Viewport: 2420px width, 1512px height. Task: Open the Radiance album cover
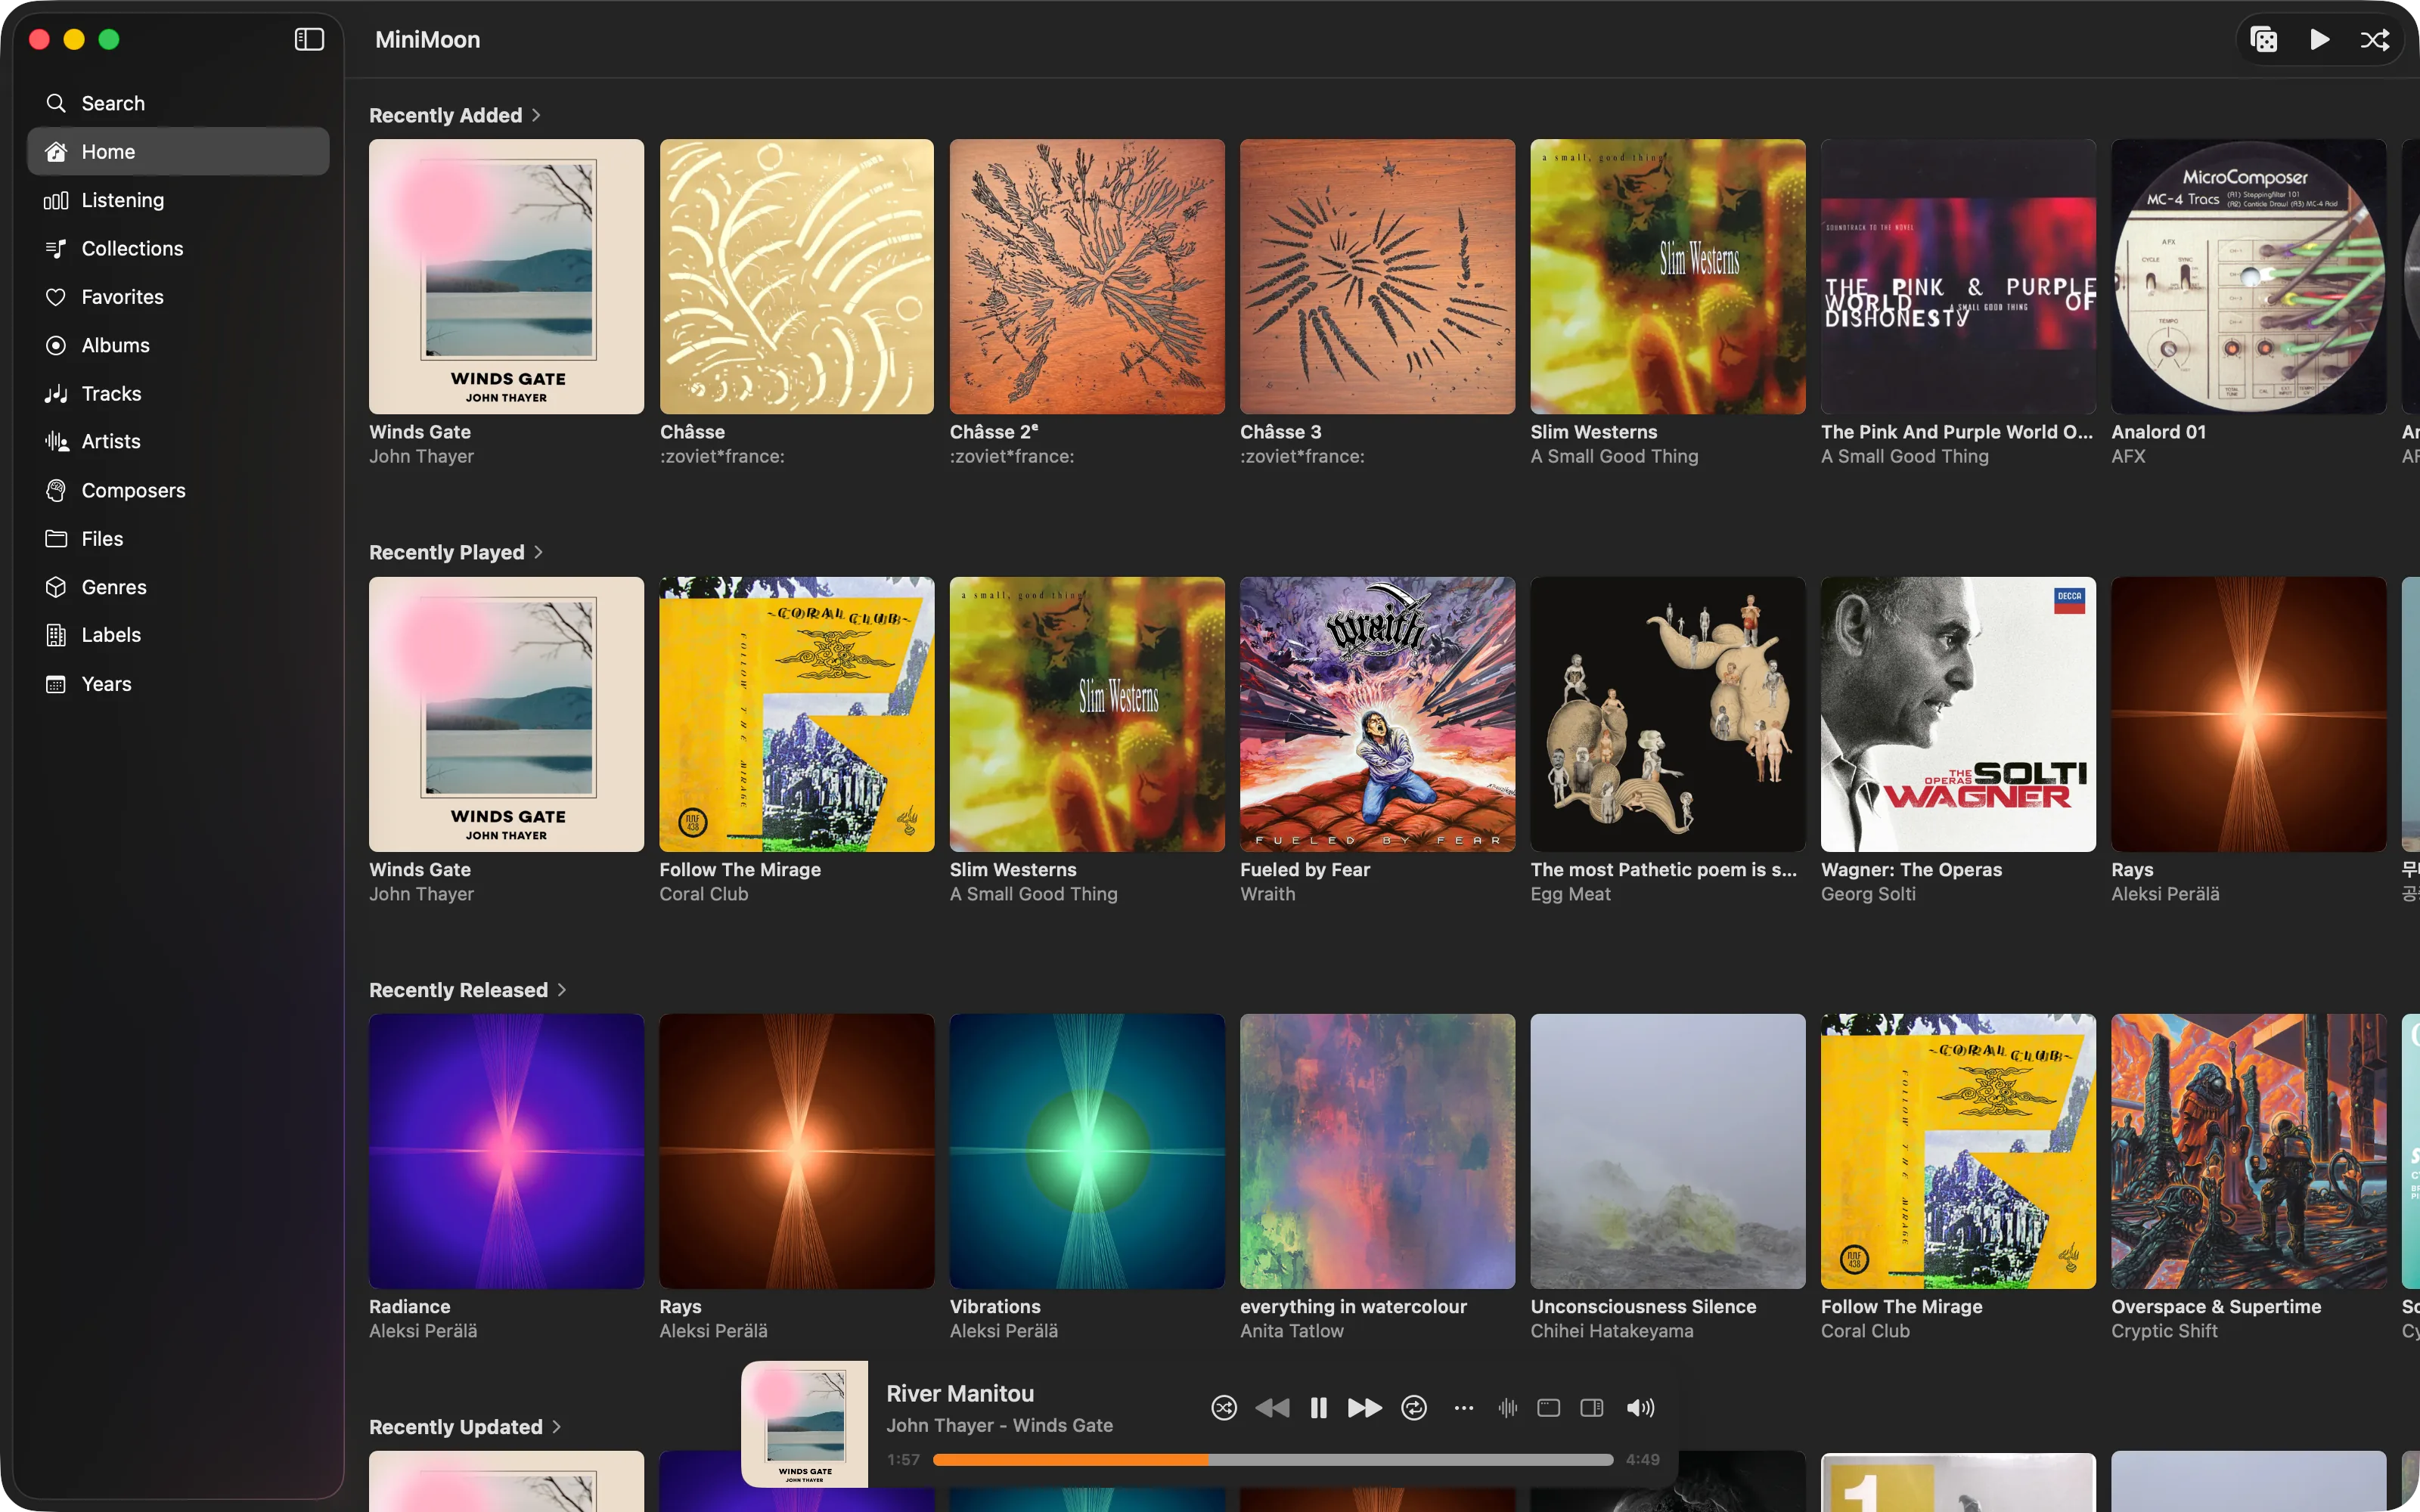click(x=506, y=1151)
